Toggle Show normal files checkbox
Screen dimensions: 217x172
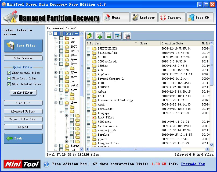[9, 73]
